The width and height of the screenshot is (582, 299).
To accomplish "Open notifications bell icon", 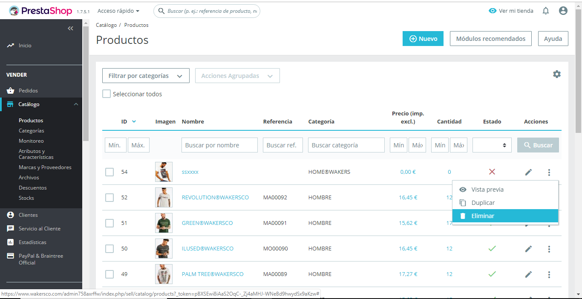I will pyautogui.click(x=546, y=11).
